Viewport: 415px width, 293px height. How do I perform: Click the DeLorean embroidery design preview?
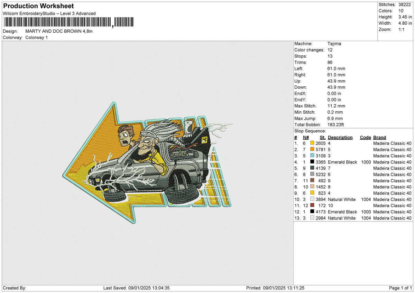point(148,162)
